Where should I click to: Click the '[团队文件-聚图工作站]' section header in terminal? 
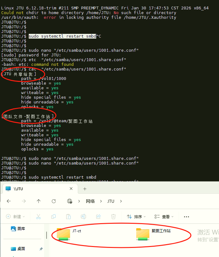tap(27, 117)
